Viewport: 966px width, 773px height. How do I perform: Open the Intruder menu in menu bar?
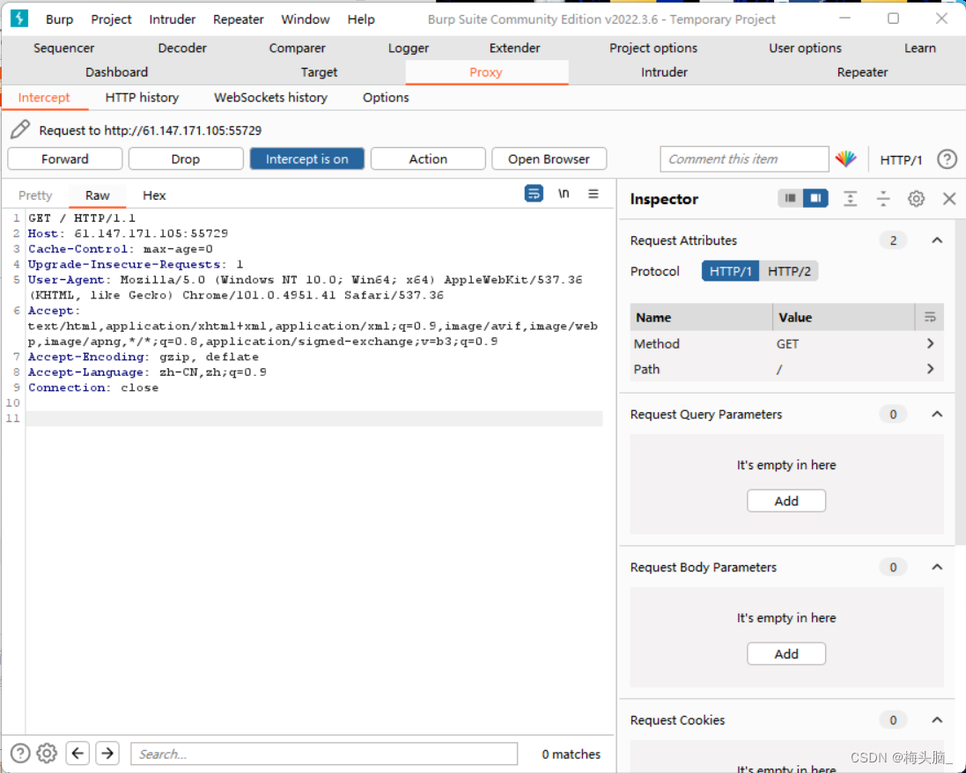coord(172,19)
